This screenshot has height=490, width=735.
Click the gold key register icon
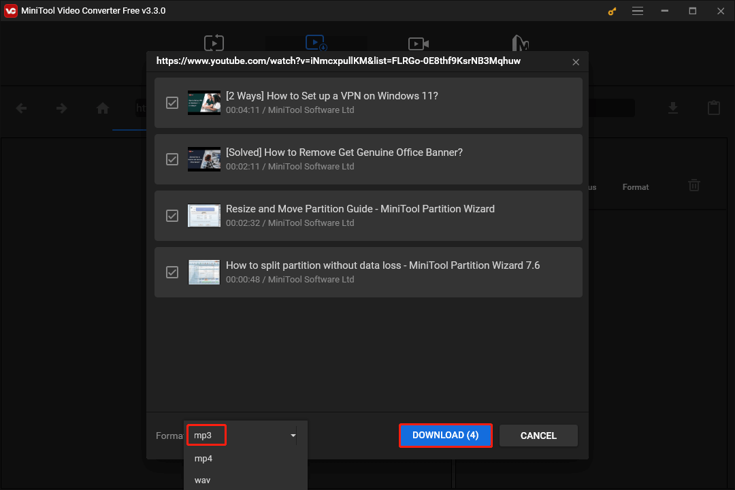[x=612, y=12]
